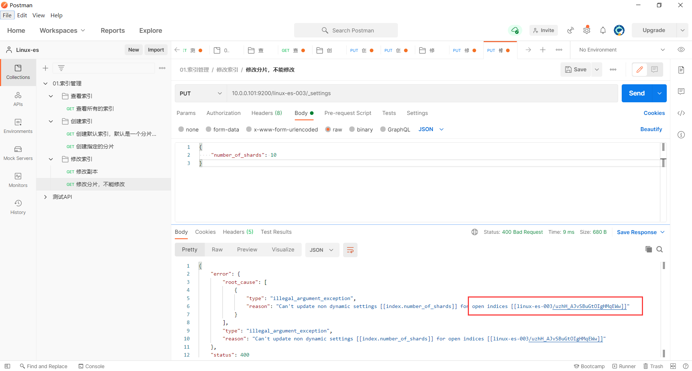
Task: Open the File menu
Action: (x=7, y=15)
